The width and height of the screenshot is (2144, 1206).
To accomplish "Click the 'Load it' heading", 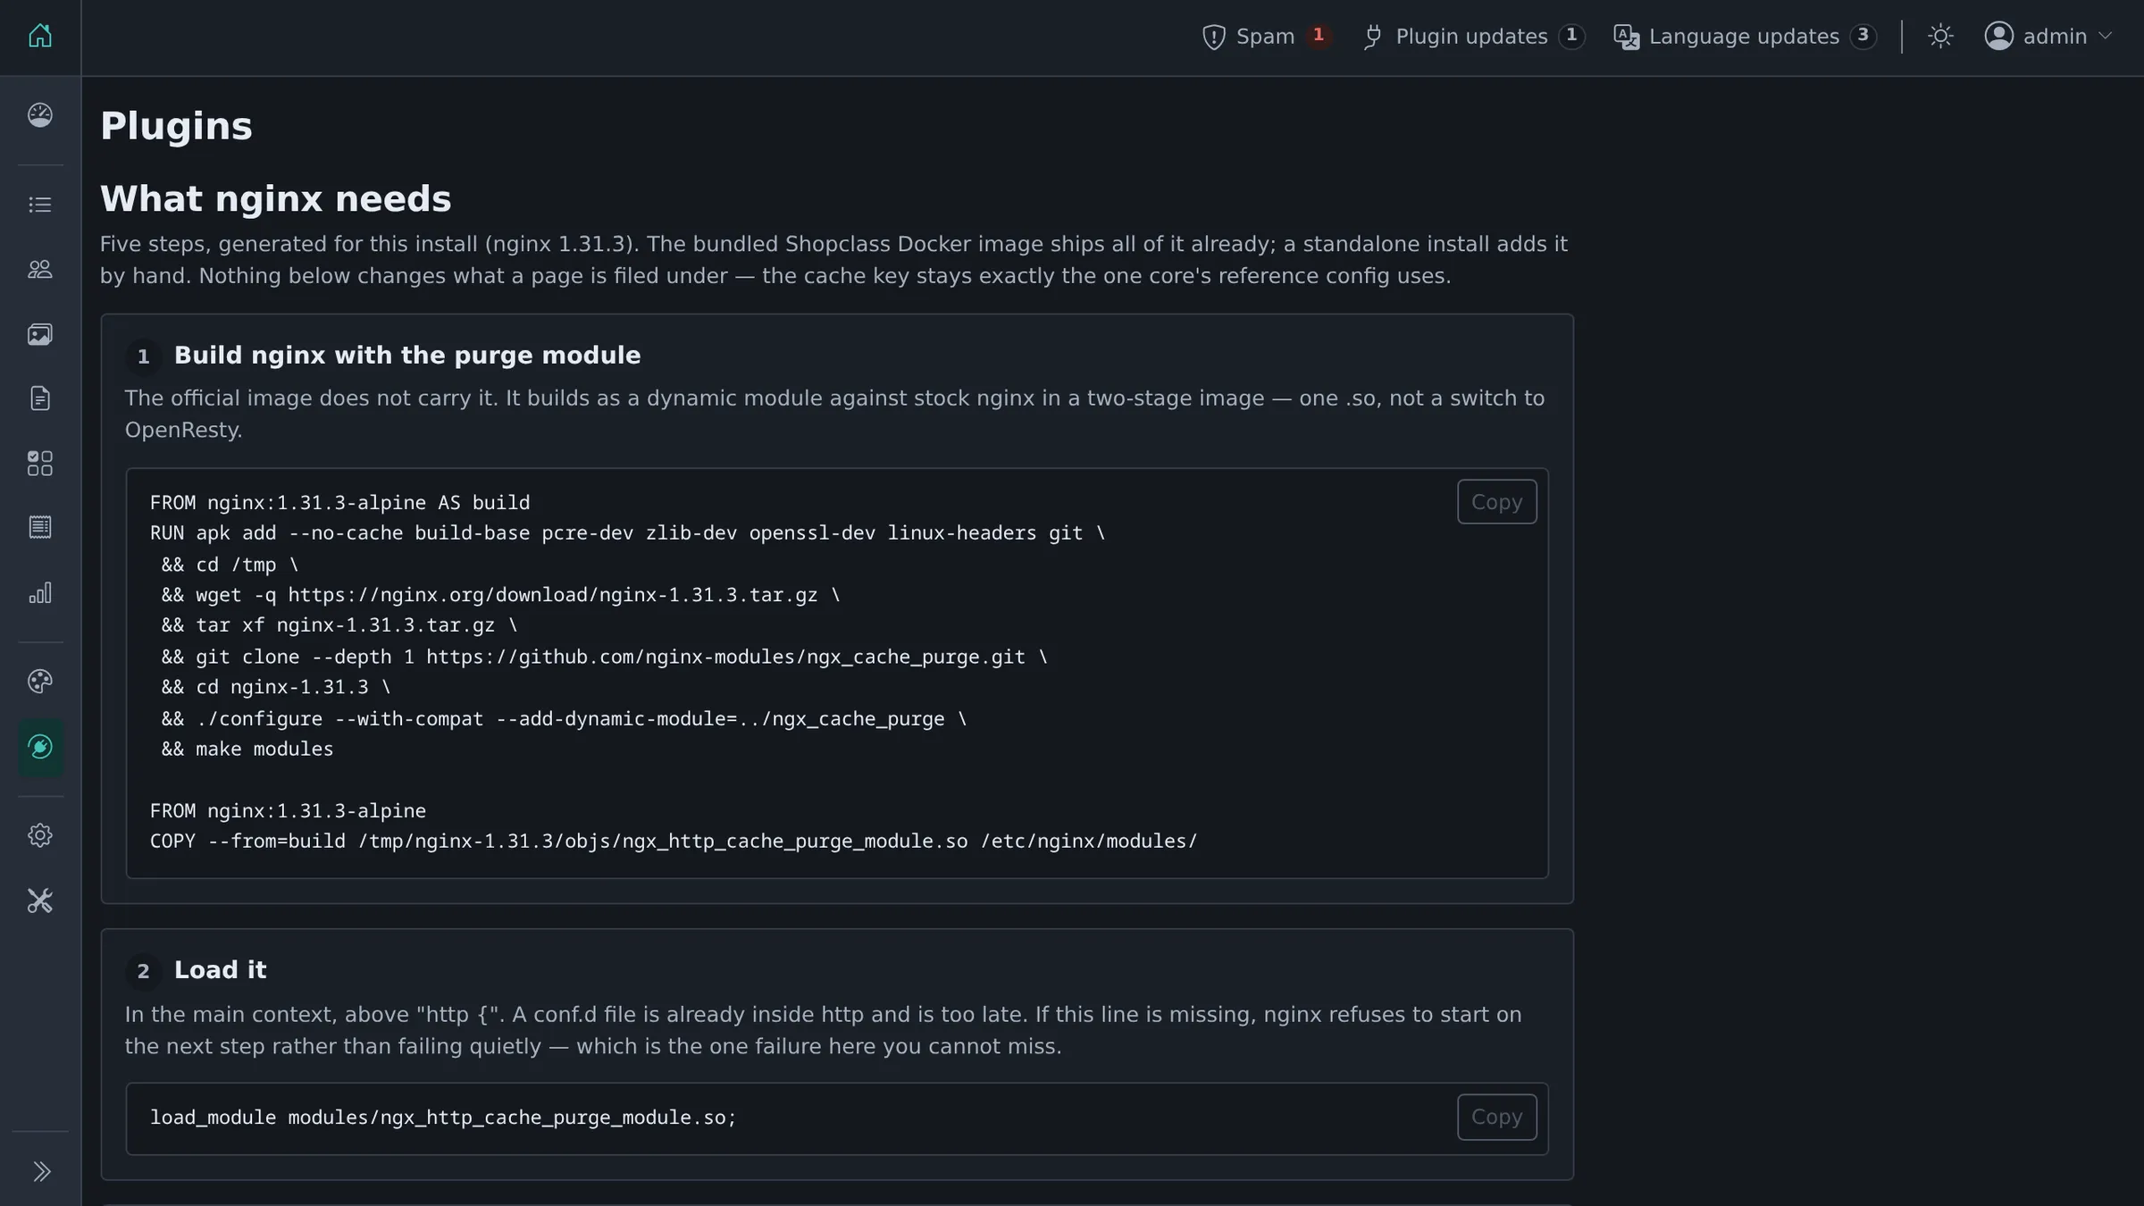I will pyautogui.click(x=220, y=970).
